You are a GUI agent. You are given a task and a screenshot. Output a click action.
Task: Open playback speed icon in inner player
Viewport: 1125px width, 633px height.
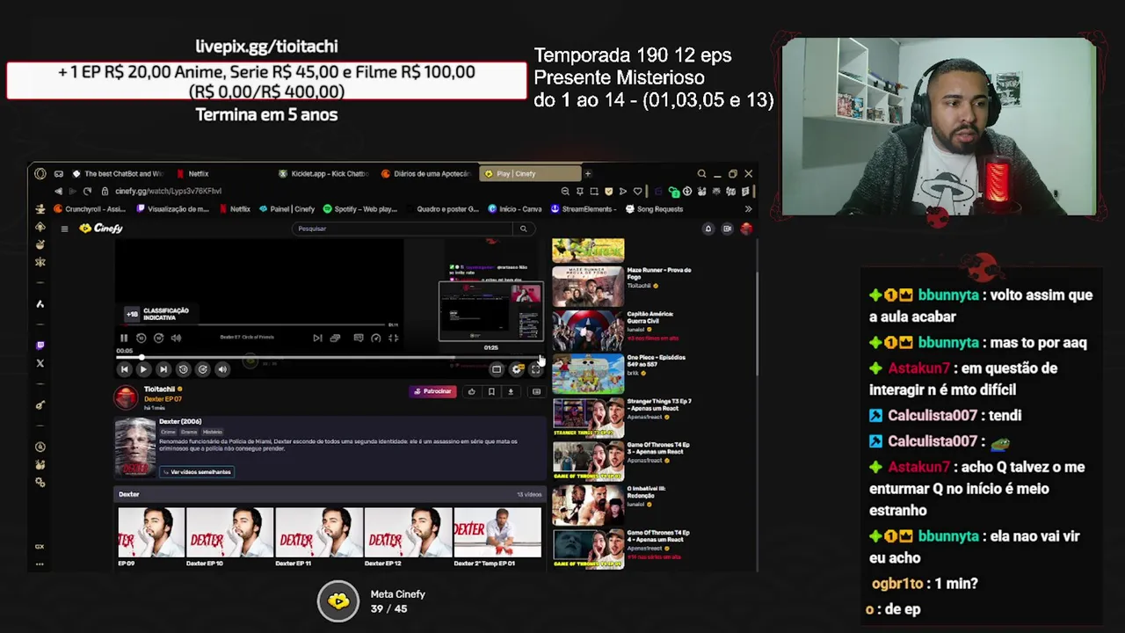click(375, 338)
